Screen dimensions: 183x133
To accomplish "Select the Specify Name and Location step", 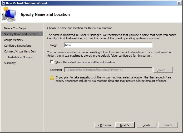I will click(x=22, y=34).
